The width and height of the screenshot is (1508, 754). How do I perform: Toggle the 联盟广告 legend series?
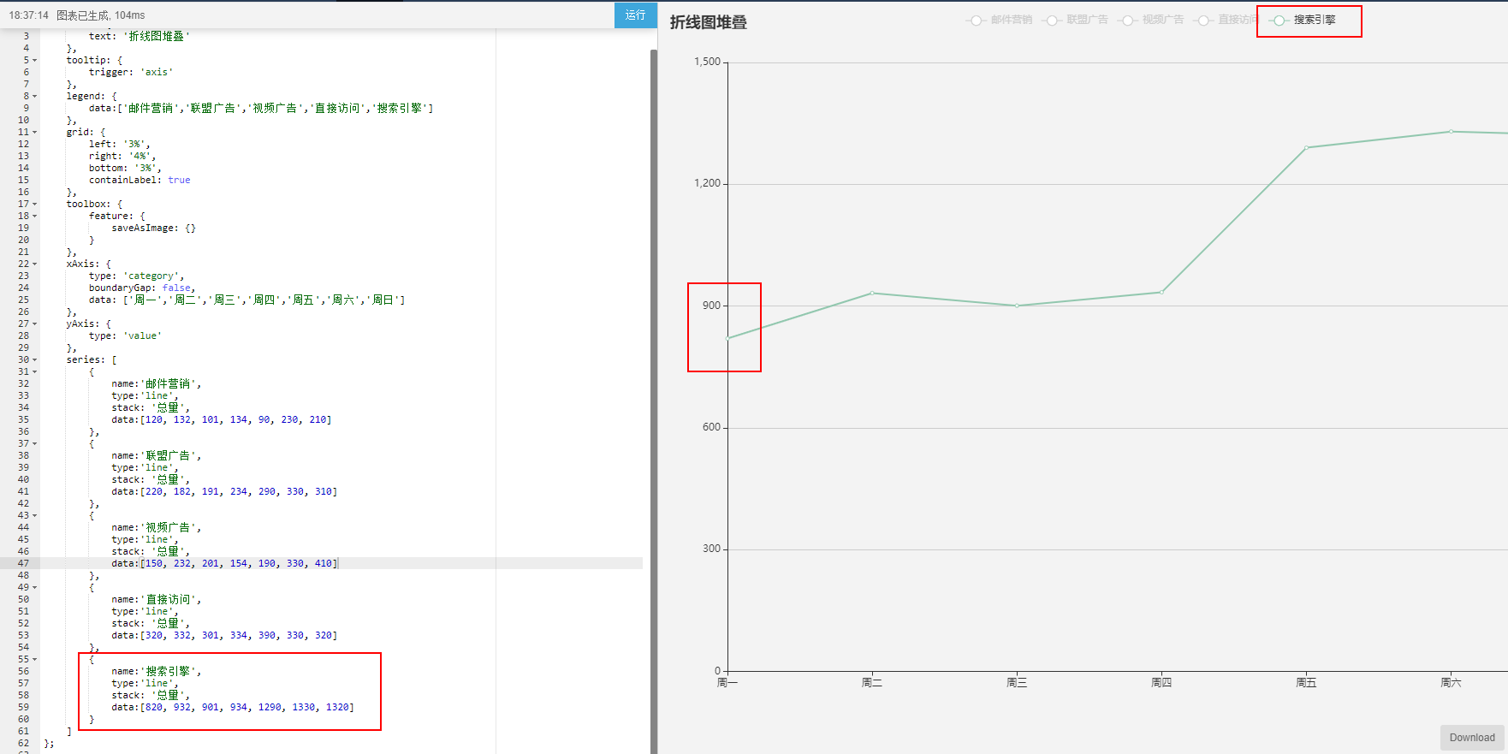coord(1075,20)
